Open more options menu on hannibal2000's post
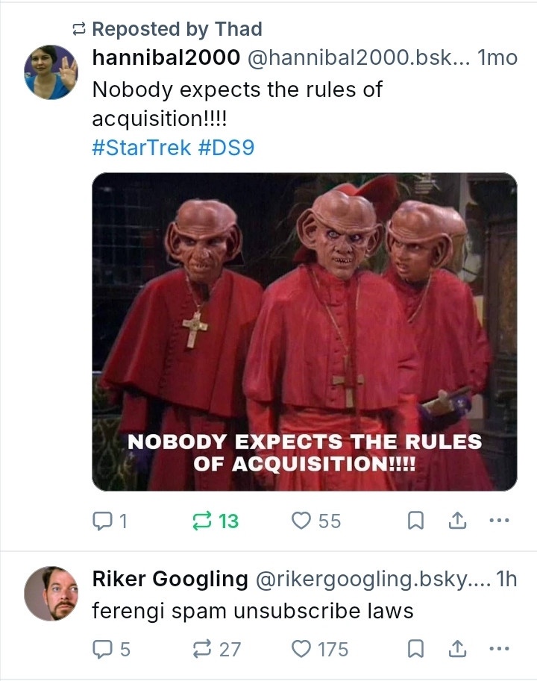Screen dimensions: 537x681 (x=499, y=520)
